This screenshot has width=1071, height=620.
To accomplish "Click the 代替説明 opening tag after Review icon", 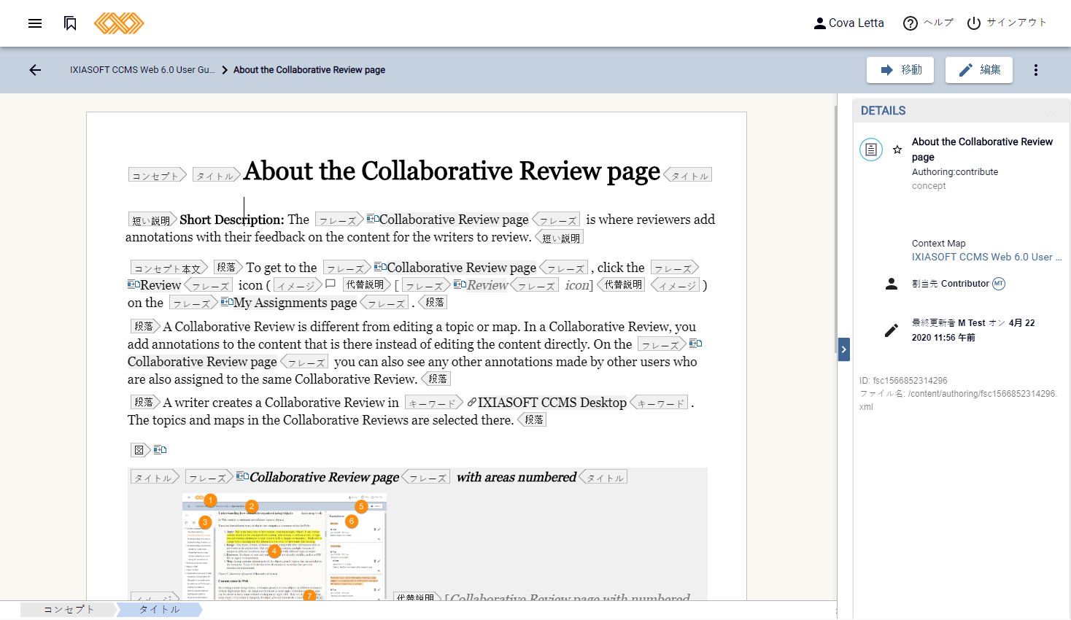I will [x=366, y=284].
